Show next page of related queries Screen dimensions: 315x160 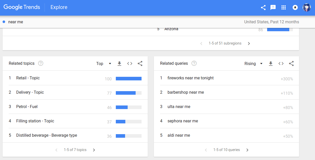coord(247,150)
